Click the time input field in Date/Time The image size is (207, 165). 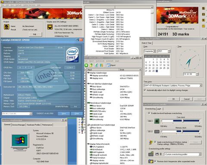(x=190, y=74)
